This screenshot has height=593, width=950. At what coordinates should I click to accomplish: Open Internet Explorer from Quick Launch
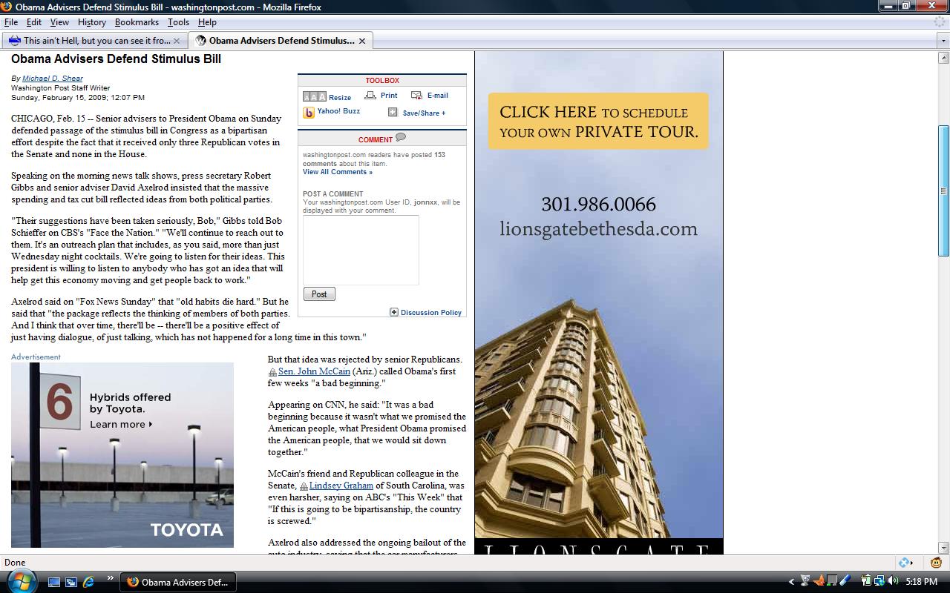pos(88,582)
